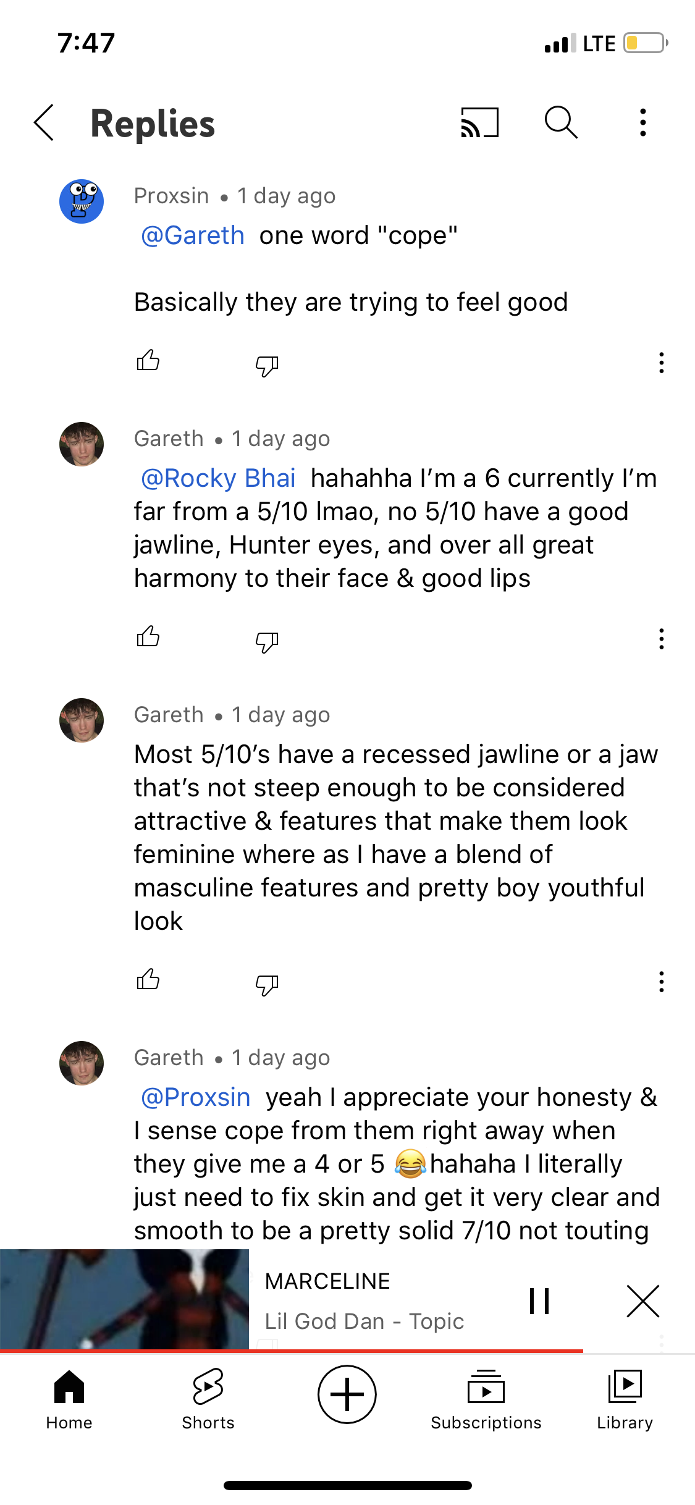This screenshot has height=1505, width=695.
Task: Pause the MARCELINE mini player
Action: 539,1301
